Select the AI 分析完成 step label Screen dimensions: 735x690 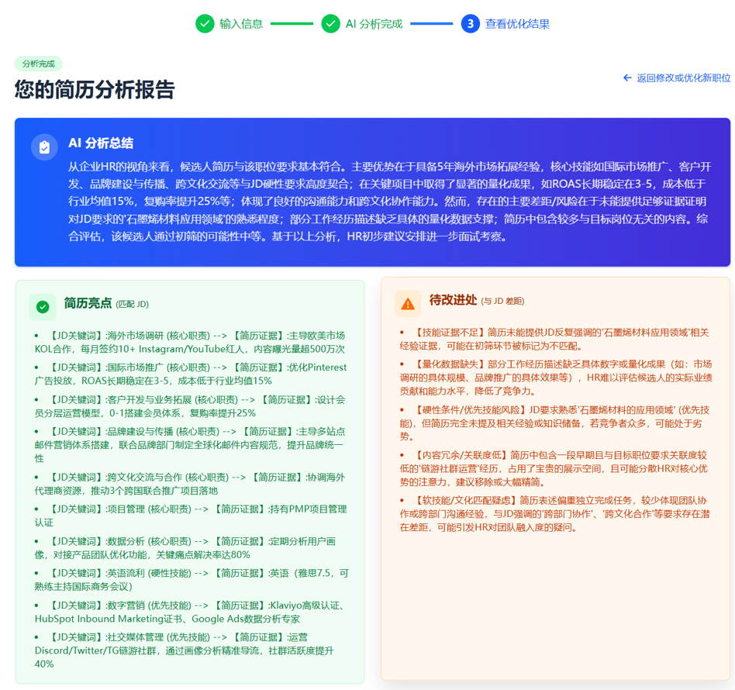[x=374, y=24]
